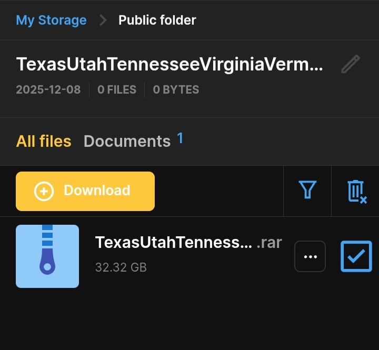Go back to My Storage
Viewport: 379px width, 350px height.
51,21
